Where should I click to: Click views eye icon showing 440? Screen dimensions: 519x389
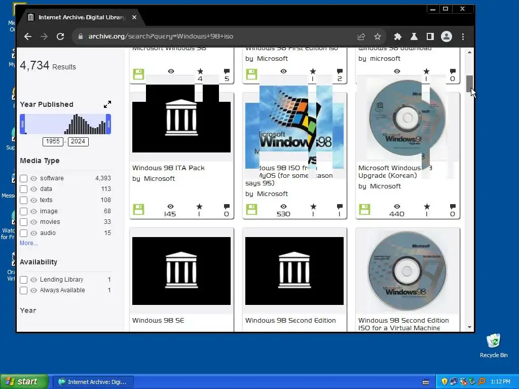point(397,207)
